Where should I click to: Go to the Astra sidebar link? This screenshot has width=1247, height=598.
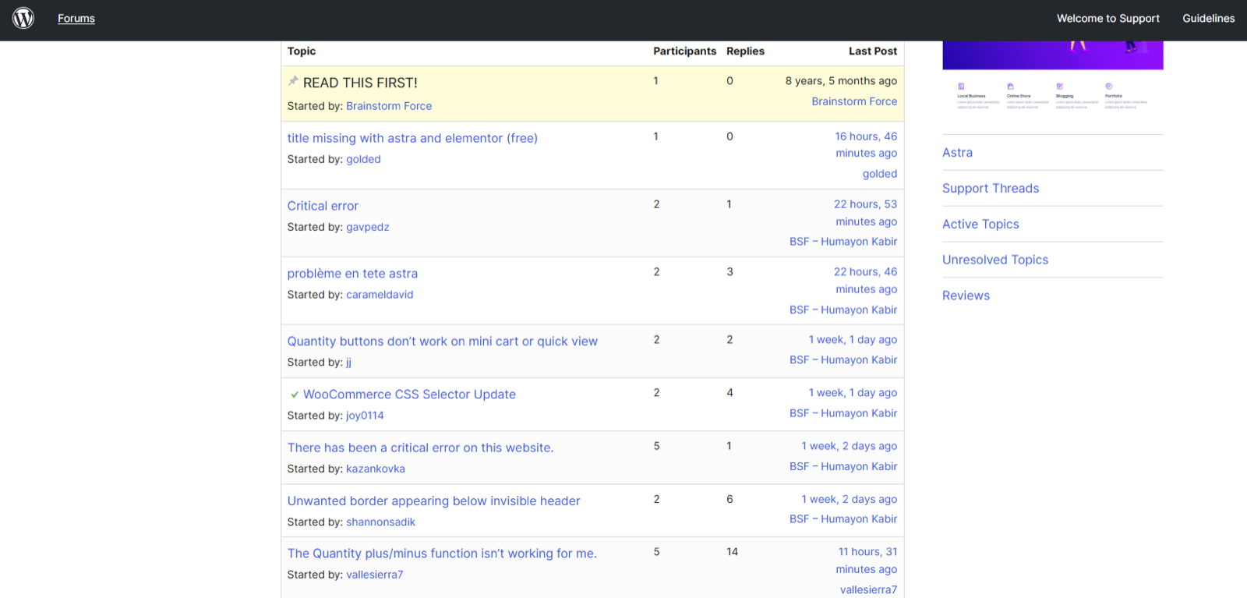[x=957, y=153]
